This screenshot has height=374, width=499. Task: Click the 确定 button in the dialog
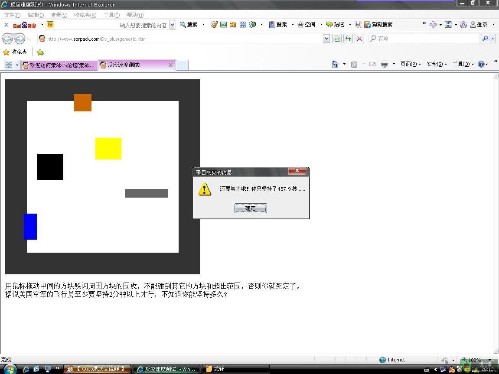pyautogui.click(x=251, y=208)
